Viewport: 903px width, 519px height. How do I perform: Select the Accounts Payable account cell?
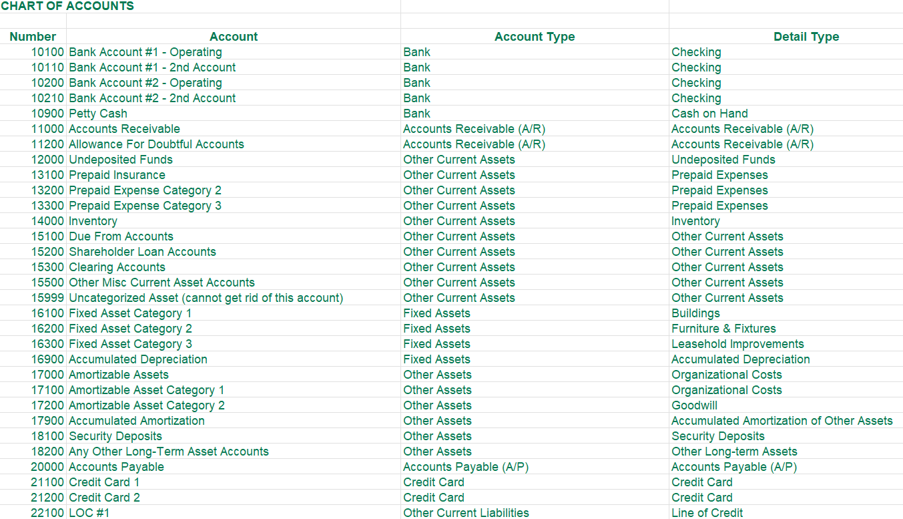pos(116,467)
